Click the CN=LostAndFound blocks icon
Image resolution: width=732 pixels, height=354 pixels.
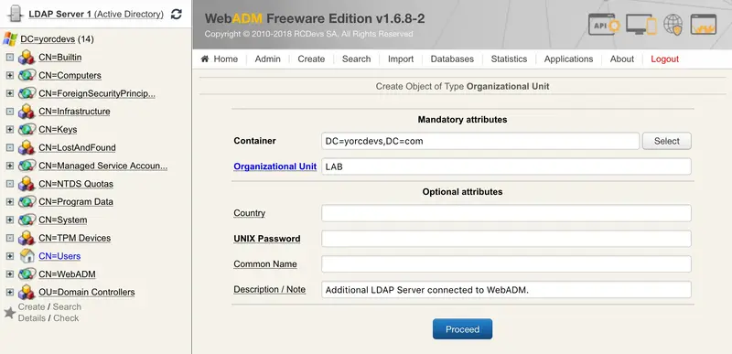tap(27, 147)
